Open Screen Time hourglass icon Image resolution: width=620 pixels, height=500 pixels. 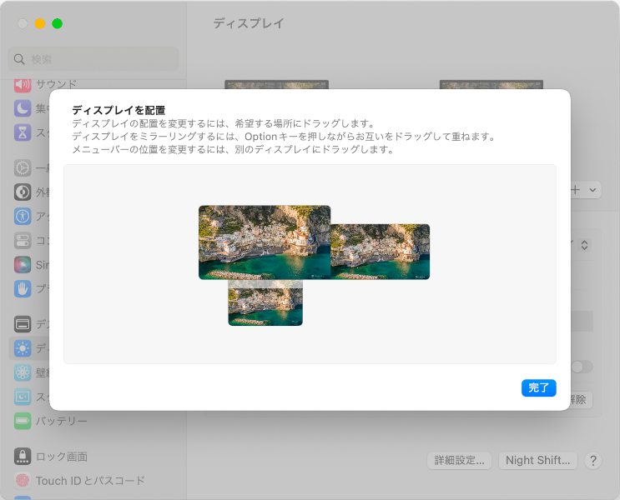[x=23, y=132]
